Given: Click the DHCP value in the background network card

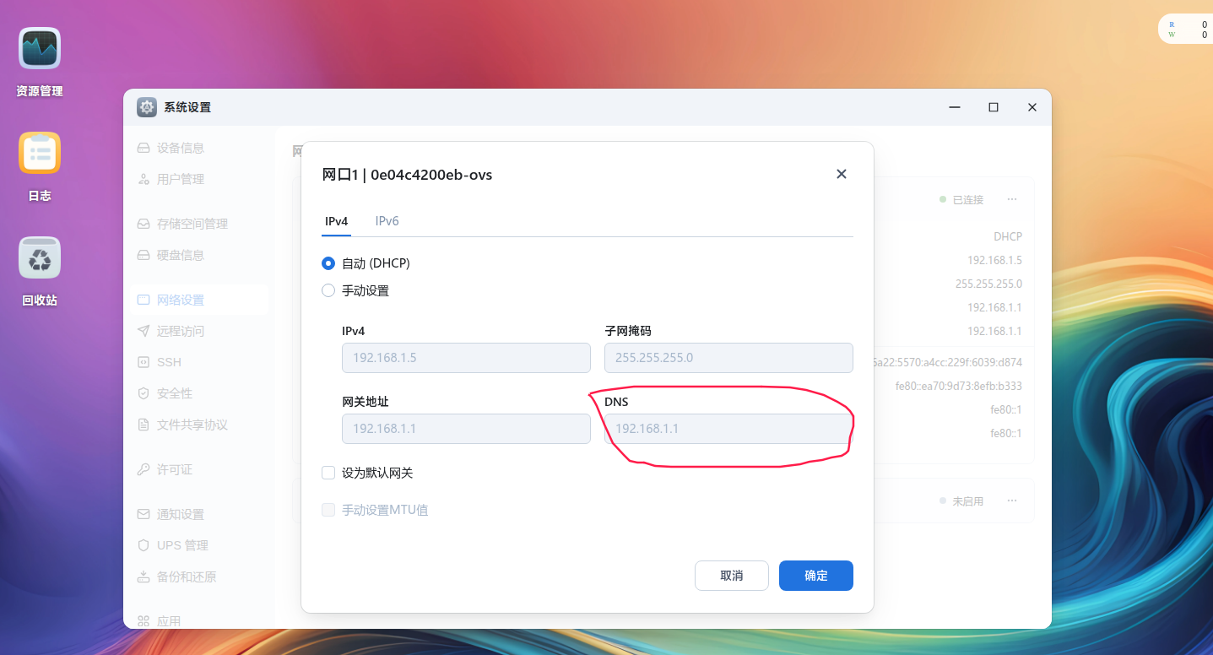Looking at the screenshot, I should [x=1008, y=236].
